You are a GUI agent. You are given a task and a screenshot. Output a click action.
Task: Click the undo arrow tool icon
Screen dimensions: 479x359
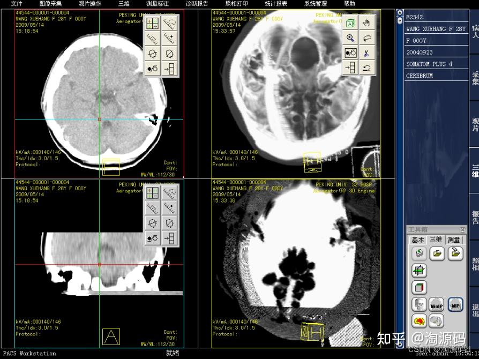click(367, 68)
